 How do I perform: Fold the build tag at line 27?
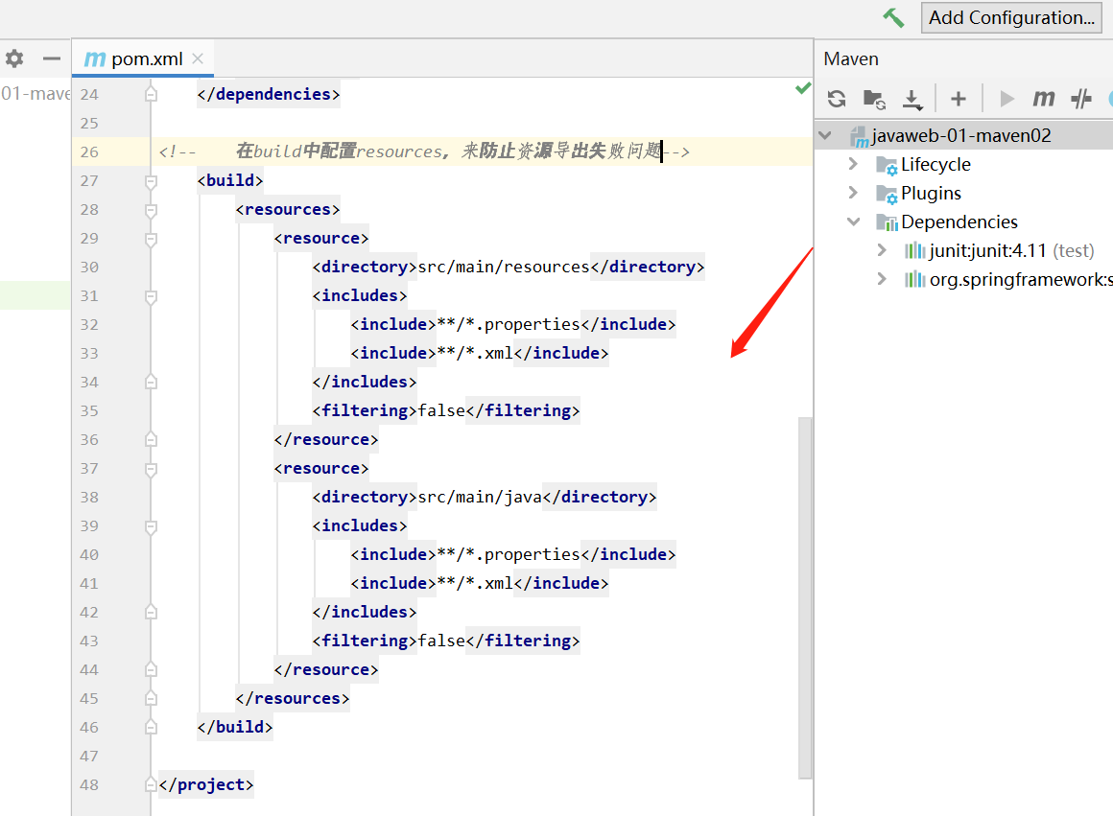point(152,181)
